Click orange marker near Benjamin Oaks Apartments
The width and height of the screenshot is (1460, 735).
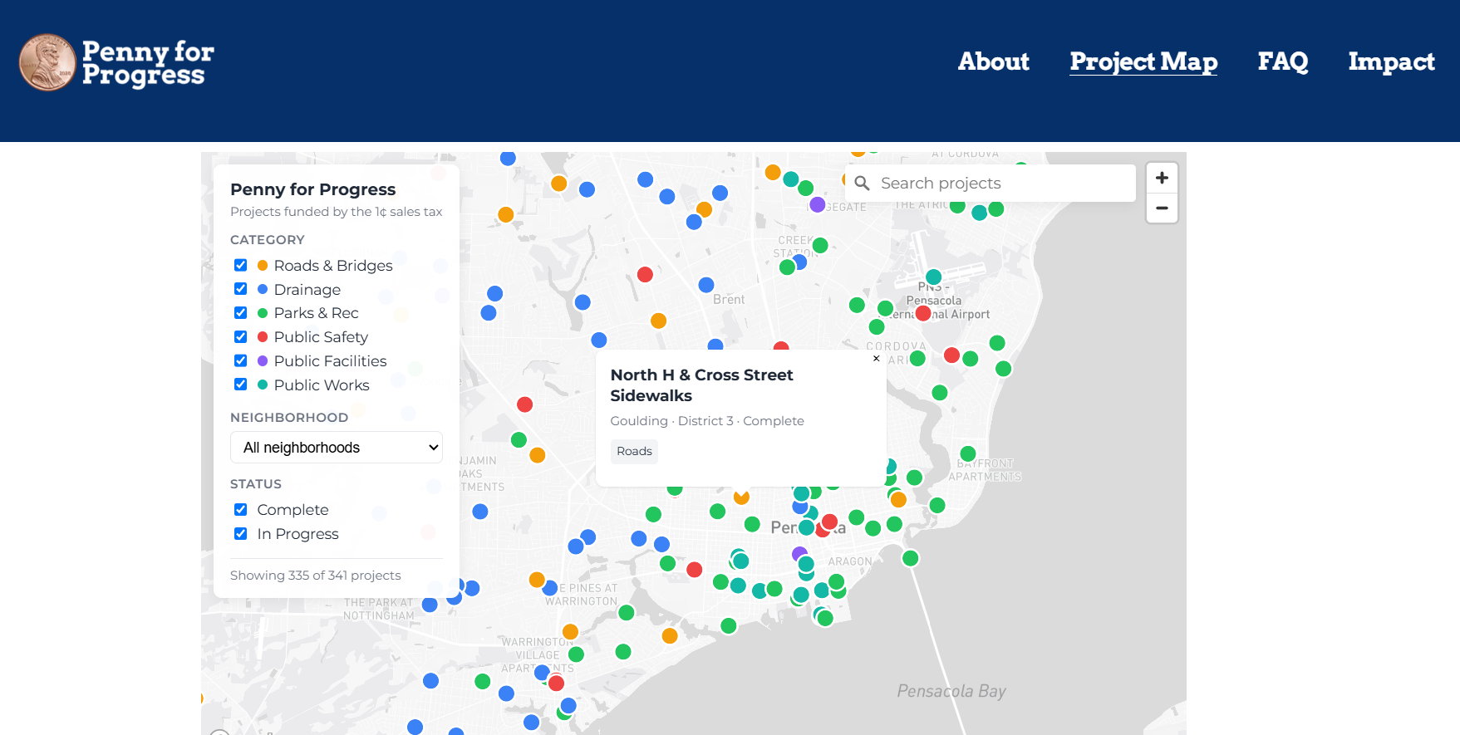537,455
